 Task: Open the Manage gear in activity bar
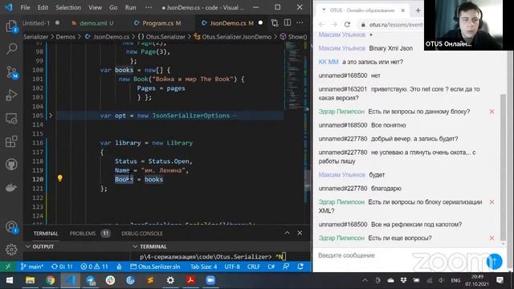tap(11, 250)
